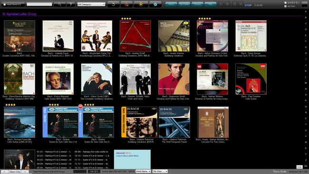The height and width of the screenshot is (174, 309).
Task: Open Isabelle Faust Sonatas & Partitas album
Action: click(58, 36)
